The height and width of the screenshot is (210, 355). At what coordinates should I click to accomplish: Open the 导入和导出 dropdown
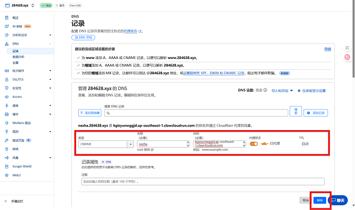[x=282, y=91]
